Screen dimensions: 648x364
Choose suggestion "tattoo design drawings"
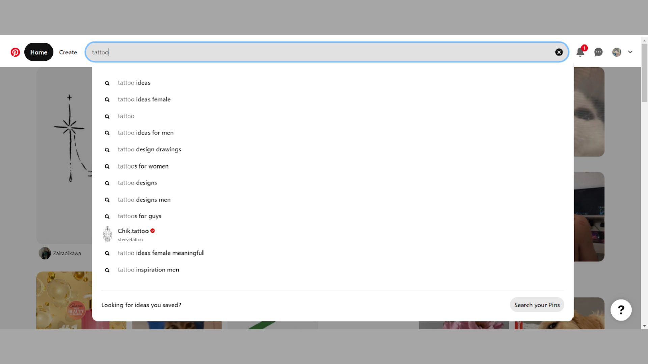click(150, 149)
